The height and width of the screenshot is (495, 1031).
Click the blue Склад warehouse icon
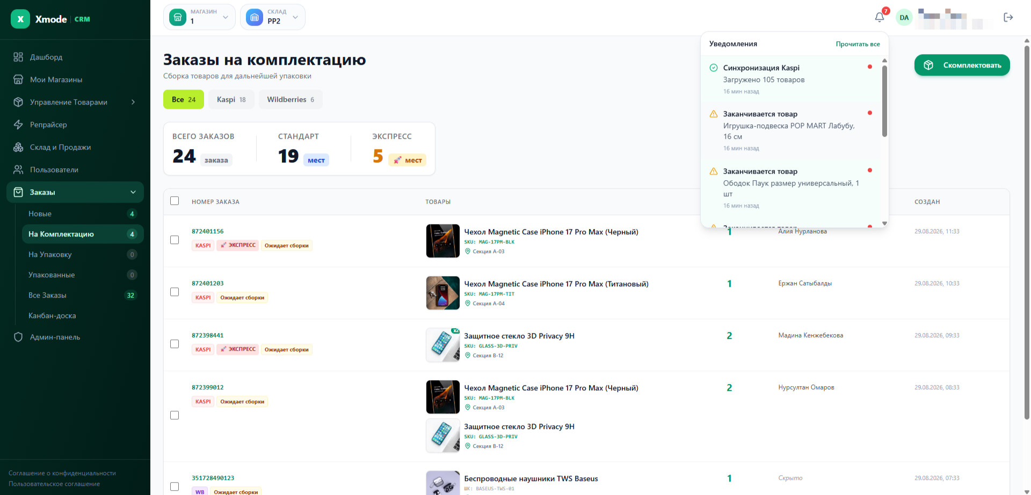tap(255, 17)
